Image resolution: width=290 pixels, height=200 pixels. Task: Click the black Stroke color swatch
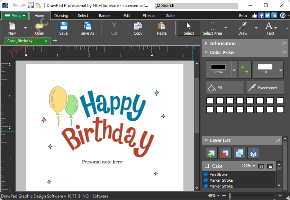tap(218, 67)
